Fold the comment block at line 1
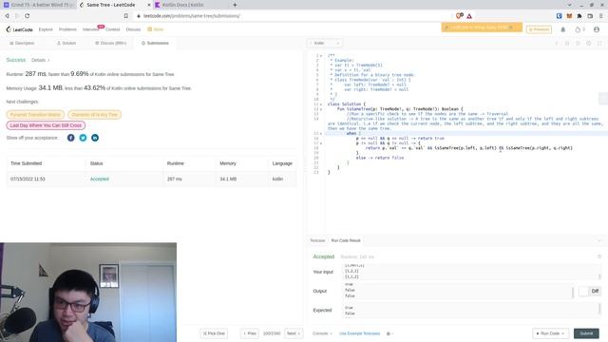 tap(321, 56)
